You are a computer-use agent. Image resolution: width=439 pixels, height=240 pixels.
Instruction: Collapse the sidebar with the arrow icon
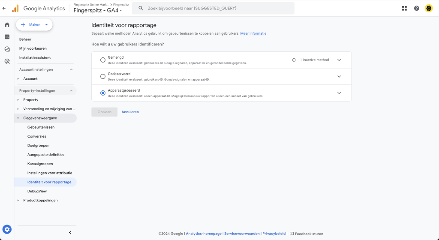click(70, 232)
